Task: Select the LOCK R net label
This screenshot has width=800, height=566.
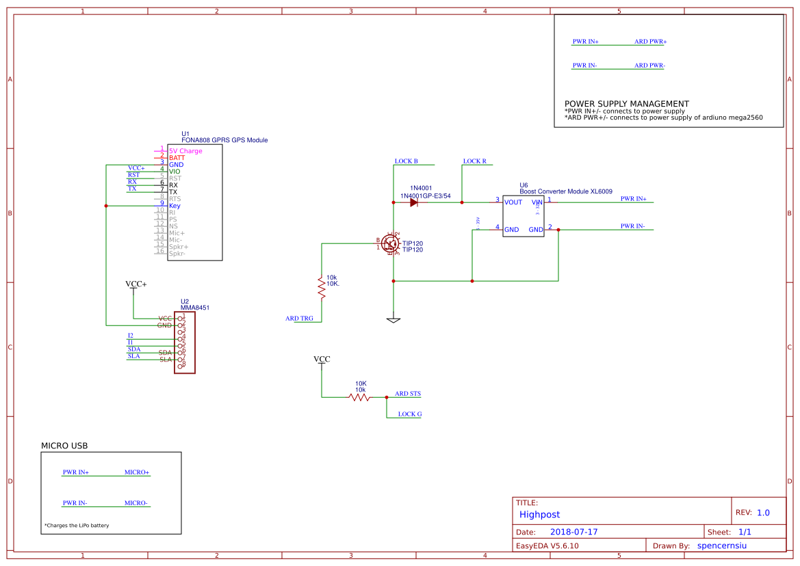Action: 474,161
